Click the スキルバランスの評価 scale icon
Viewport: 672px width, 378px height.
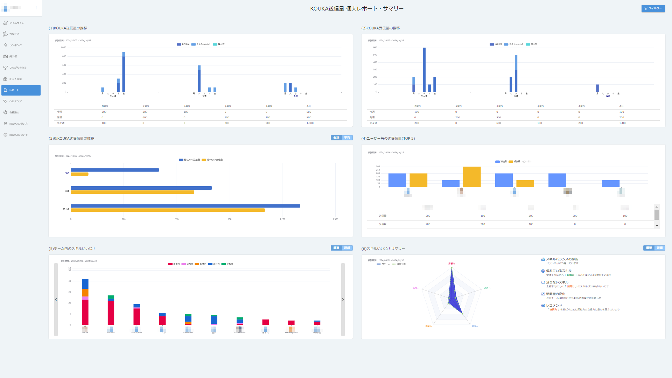543,259
